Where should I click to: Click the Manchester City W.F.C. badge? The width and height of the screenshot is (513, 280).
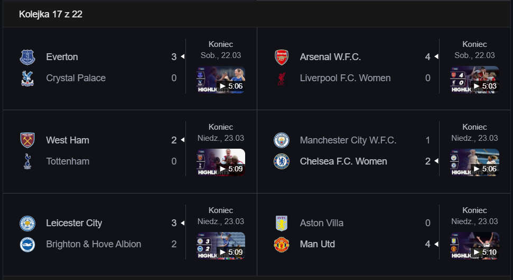282,140
